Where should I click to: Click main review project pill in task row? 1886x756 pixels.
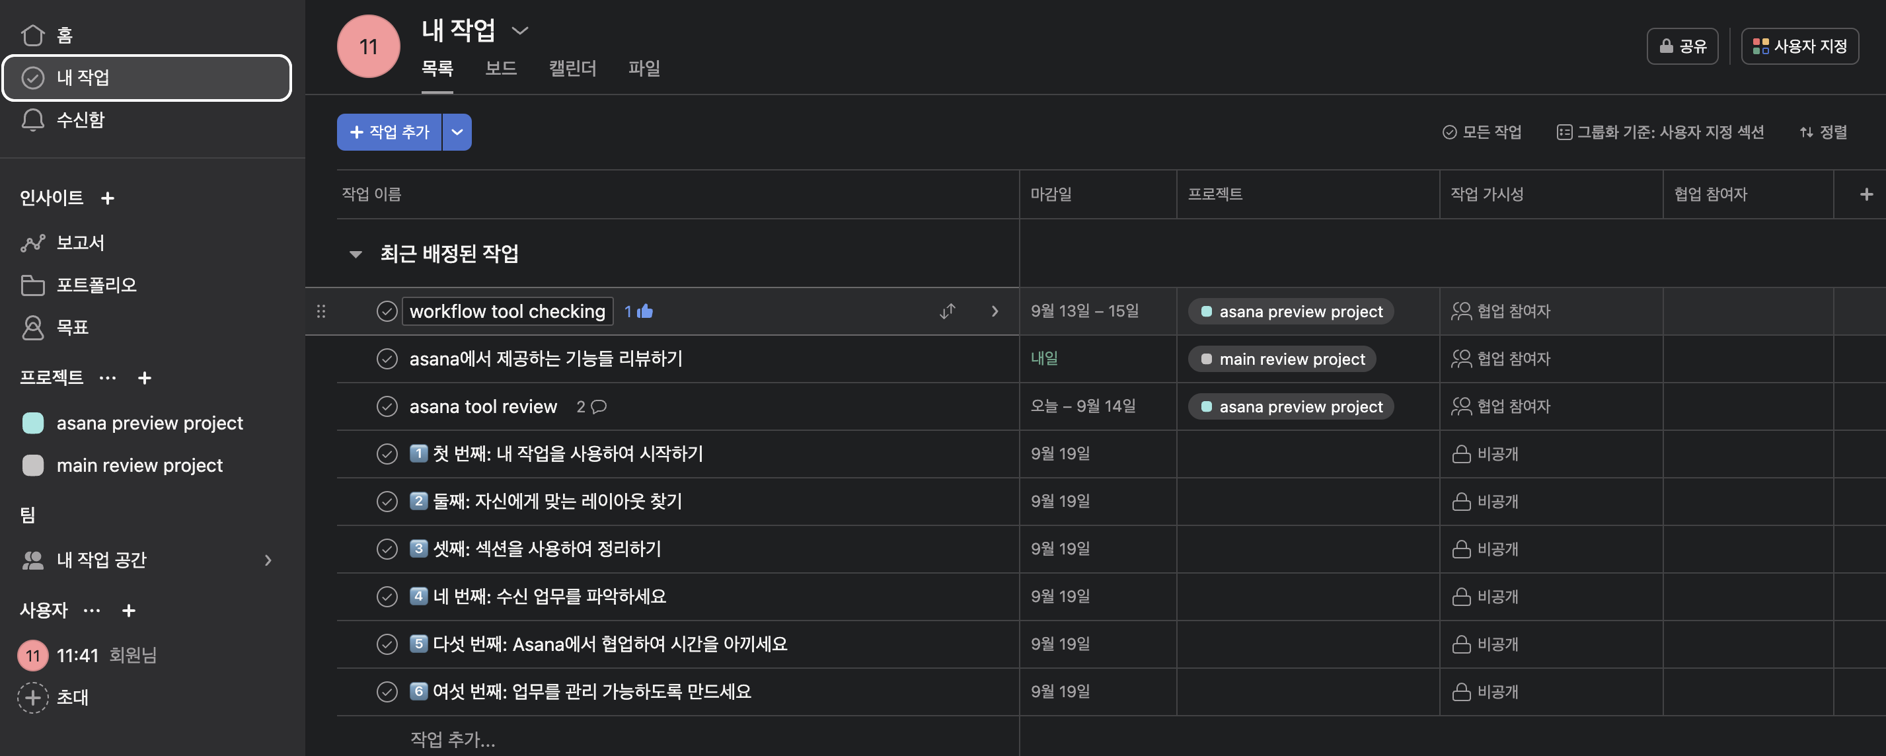[1282, 359]
